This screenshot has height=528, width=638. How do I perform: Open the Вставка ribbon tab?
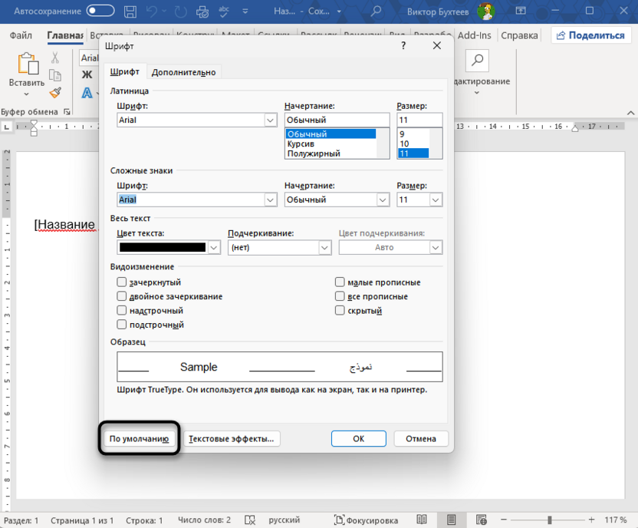106,35
